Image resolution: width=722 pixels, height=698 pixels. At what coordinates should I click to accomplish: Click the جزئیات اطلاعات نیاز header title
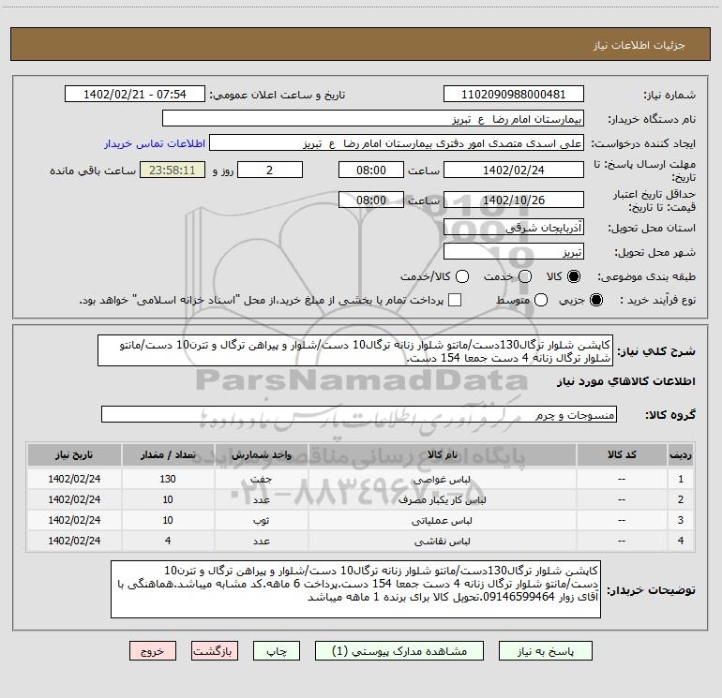click(639, 45)
